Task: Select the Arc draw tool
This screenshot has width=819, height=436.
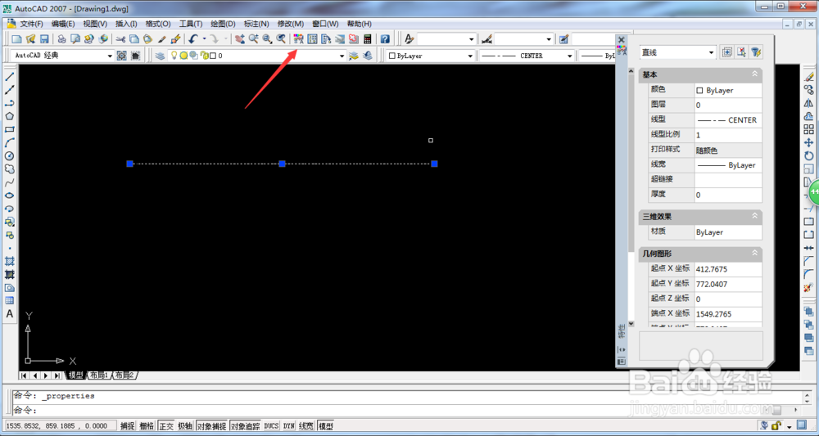Action: point(9,142)
